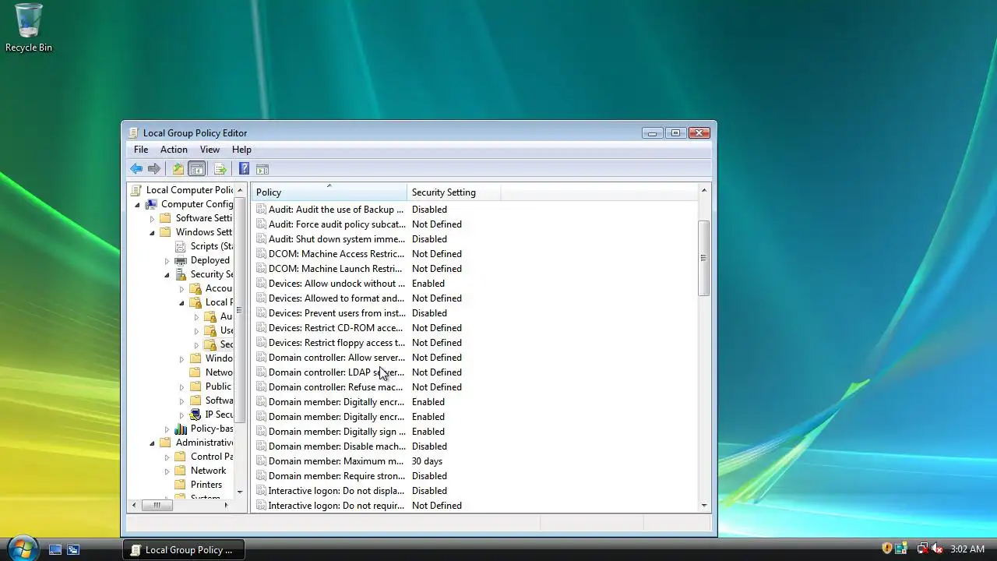Click Switch between windows quick launch icon

[73, 549]
